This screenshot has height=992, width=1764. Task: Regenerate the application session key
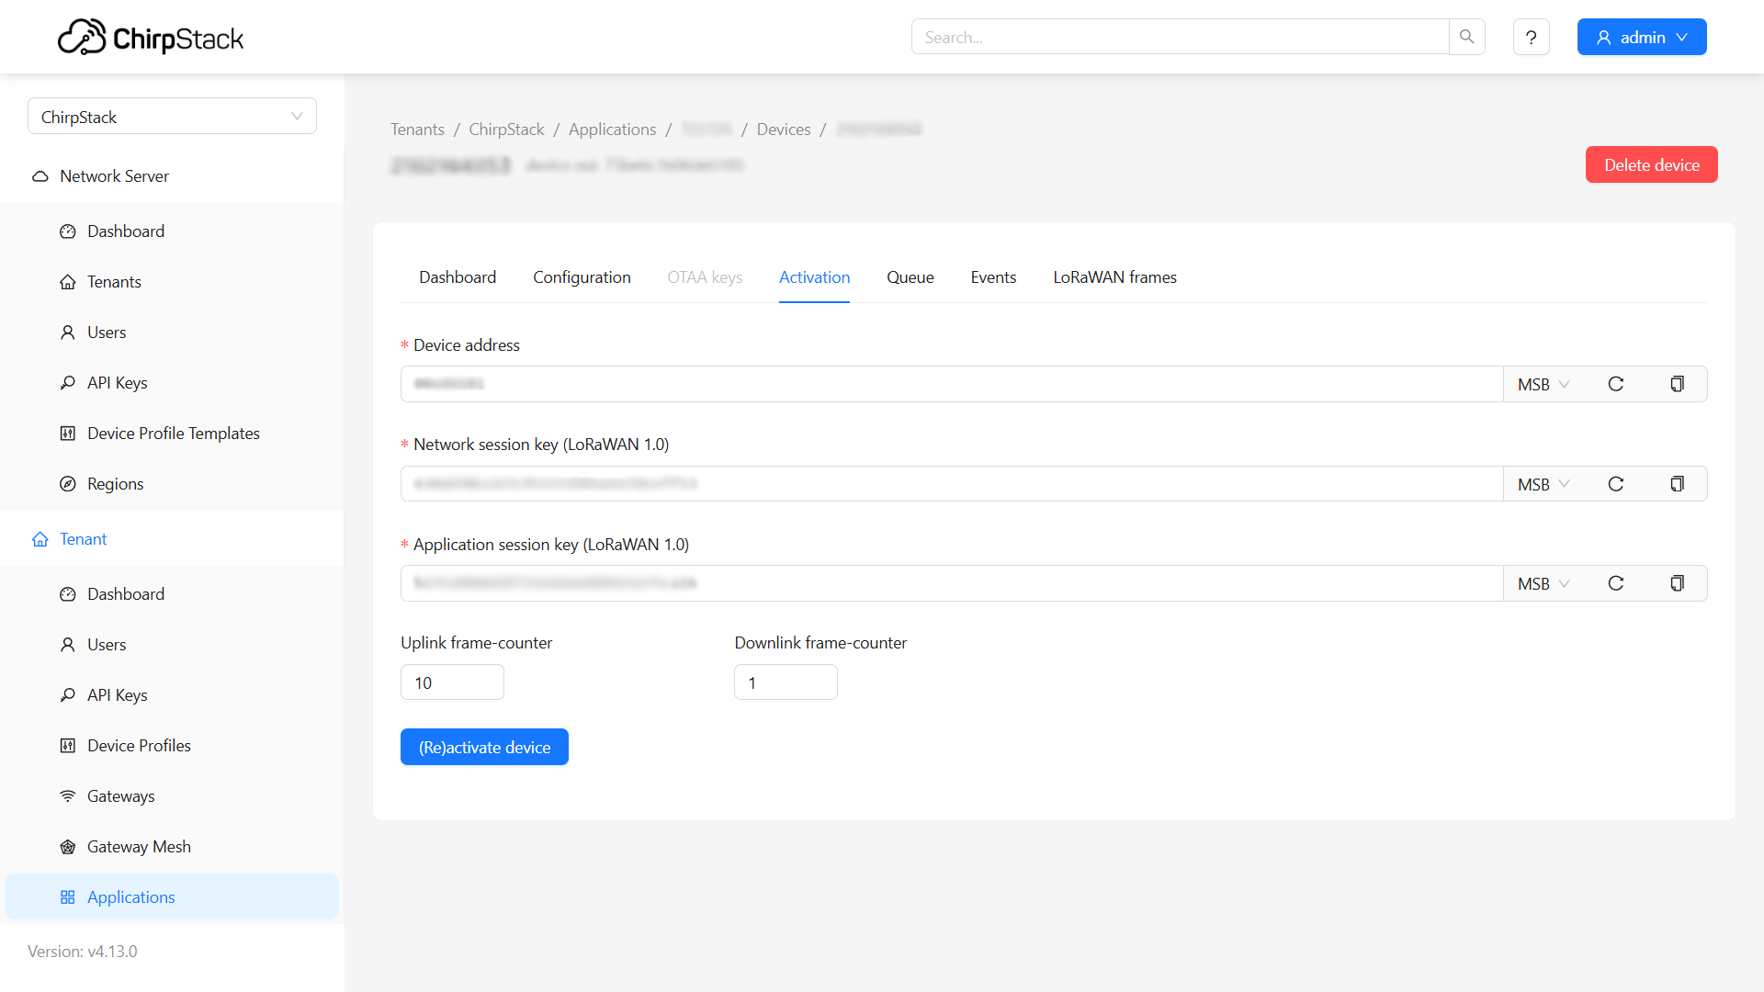pos(1616,583)
